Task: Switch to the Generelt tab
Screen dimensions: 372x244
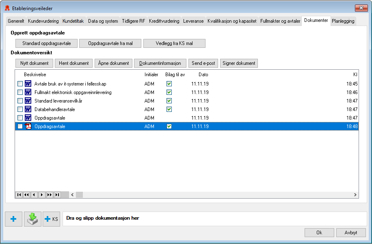Action: (16, 21)
